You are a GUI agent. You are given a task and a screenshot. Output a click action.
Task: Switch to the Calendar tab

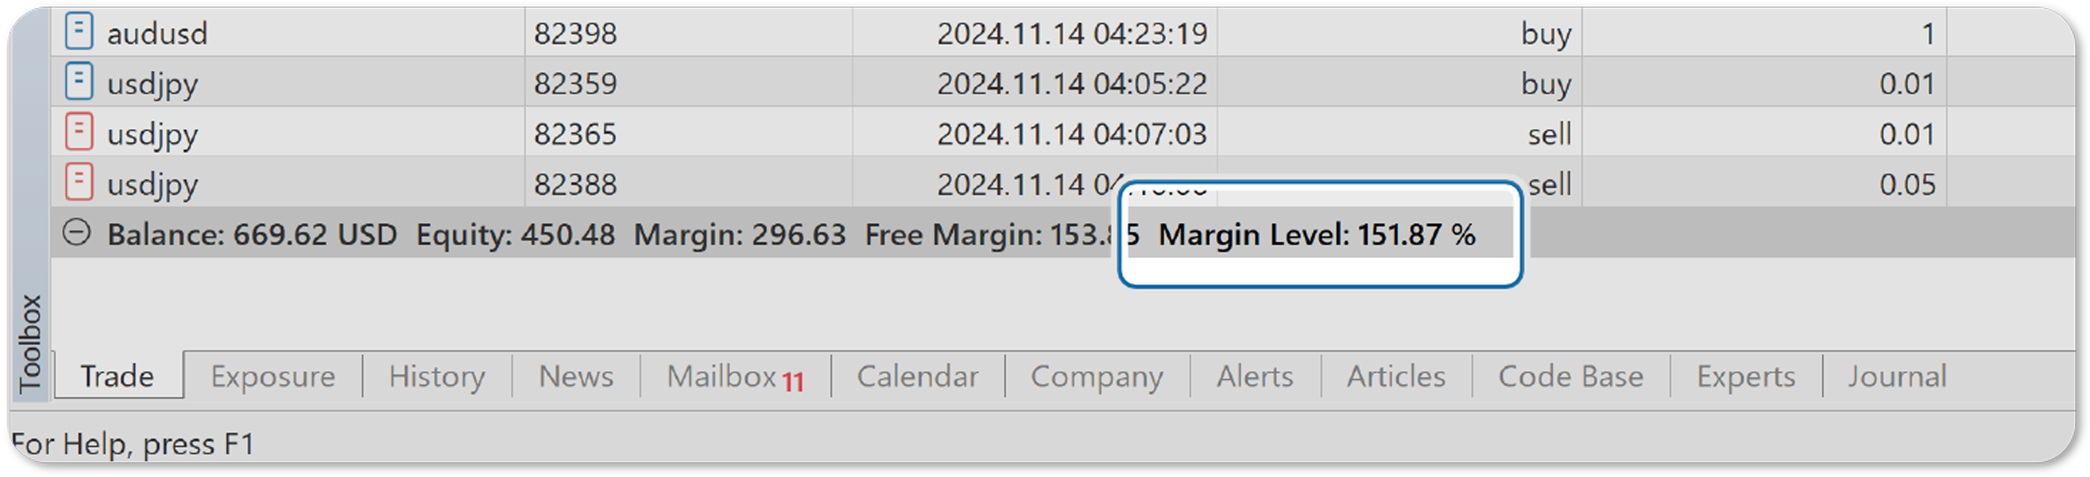(917, 377)
